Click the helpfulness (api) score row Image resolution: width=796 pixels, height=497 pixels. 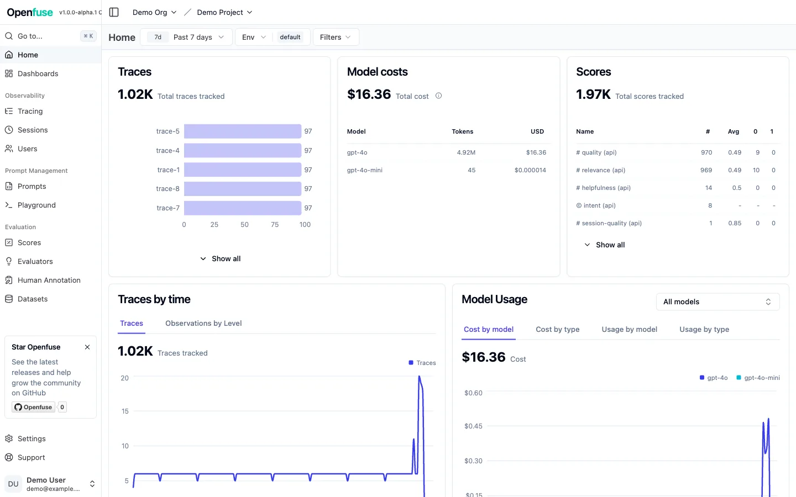(678, 188)
